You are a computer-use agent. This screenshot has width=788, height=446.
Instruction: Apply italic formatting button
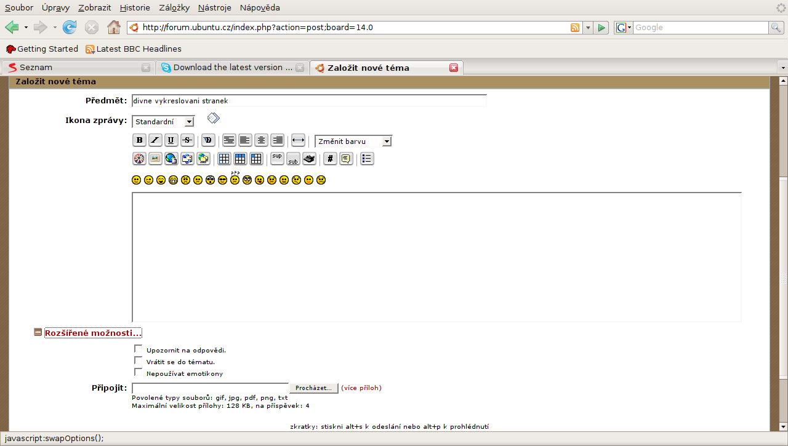tap(156, 140)
